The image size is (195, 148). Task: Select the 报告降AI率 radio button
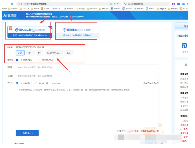pos(38,60)
